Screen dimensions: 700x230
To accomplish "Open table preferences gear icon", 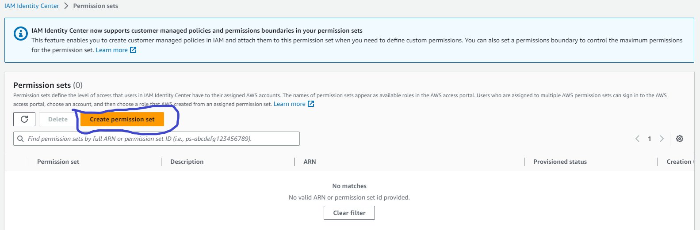I will [x=680, y=139].
